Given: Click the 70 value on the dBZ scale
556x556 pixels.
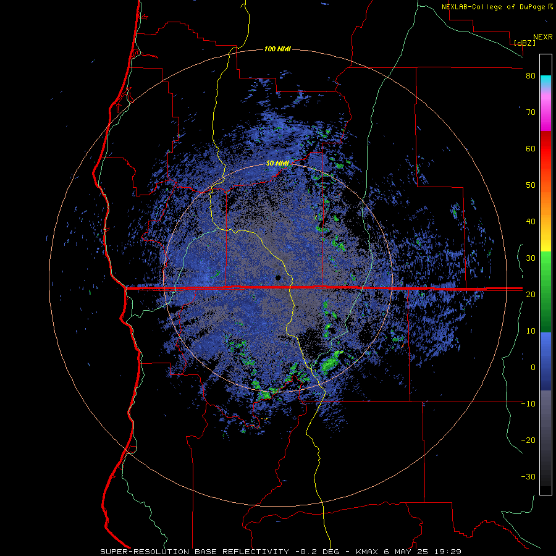Looking at the screenshot, I should [531, 112].
